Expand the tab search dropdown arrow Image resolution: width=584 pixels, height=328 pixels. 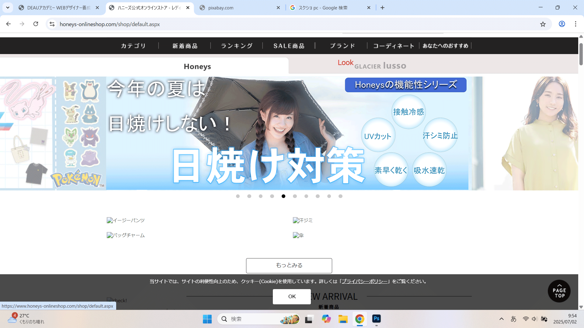8,8
